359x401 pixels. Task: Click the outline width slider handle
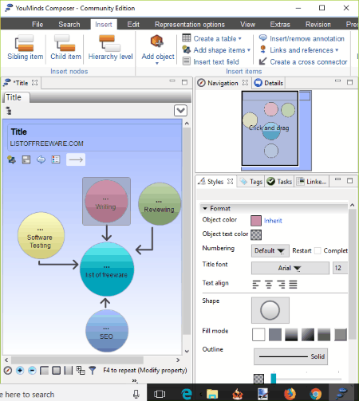pos(274,379)
